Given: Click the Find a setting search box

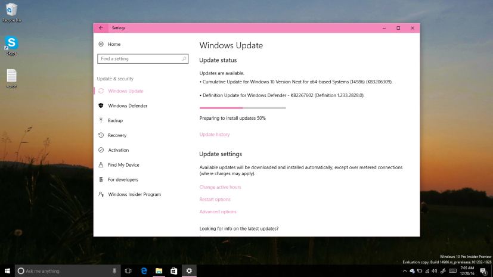Looking at the screenshot, I should (142, 59).
